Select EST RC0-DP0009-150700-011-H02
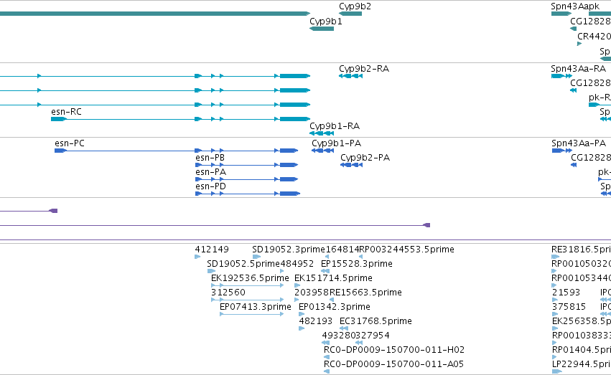 [x=394, y=350]
